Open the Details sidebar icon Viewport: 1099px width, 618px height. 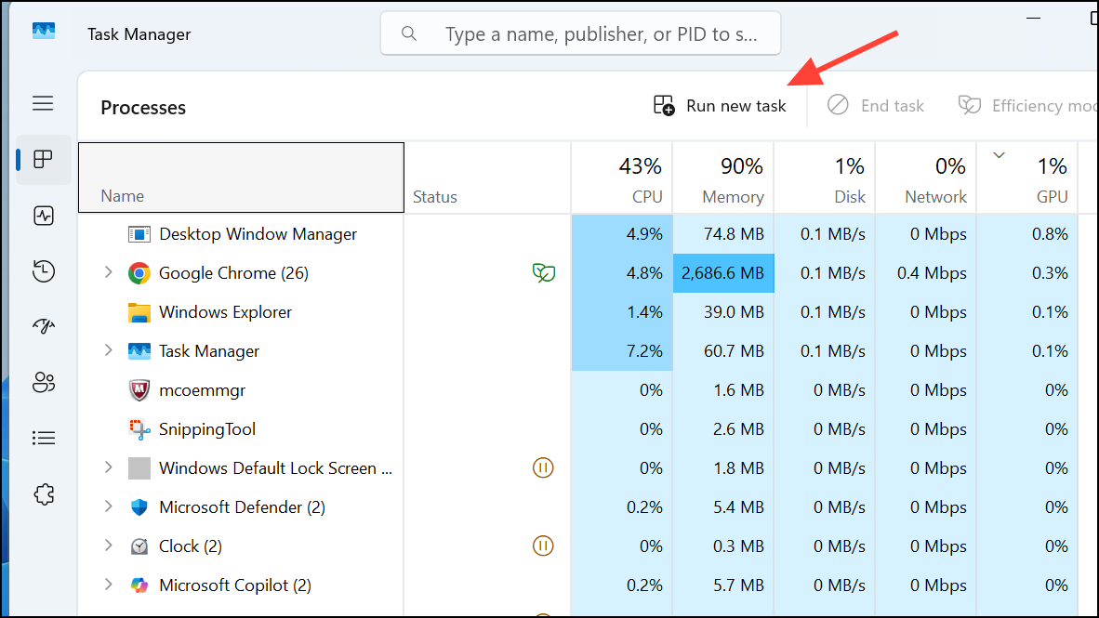coord(43,438)
